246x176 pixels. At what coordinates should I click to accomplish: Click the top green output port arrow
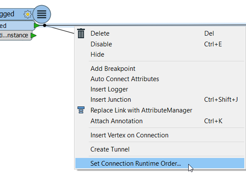coord(37,25)
